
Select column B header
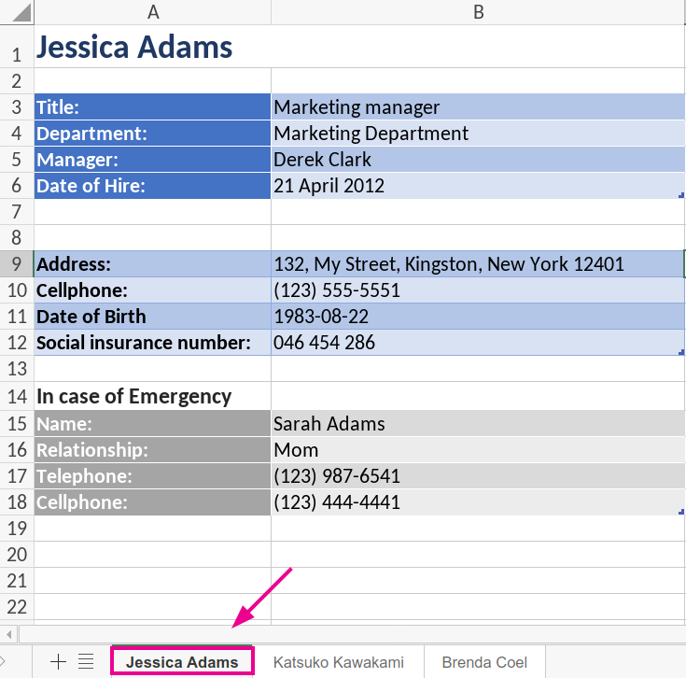(x=478, y=12)
